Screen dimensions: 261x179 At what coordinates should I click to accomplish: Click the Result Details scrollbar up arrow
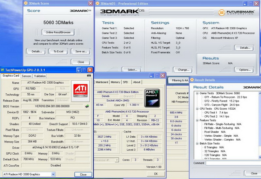(x=260, y=93)
